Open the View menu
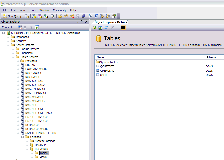The image size is (224, 160). click(22, 10)
